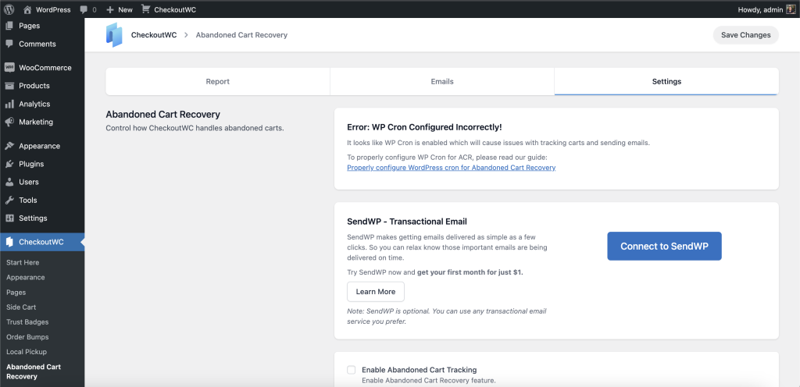Open the Tools wrench icon
The image size is (800, 387).
9,201
